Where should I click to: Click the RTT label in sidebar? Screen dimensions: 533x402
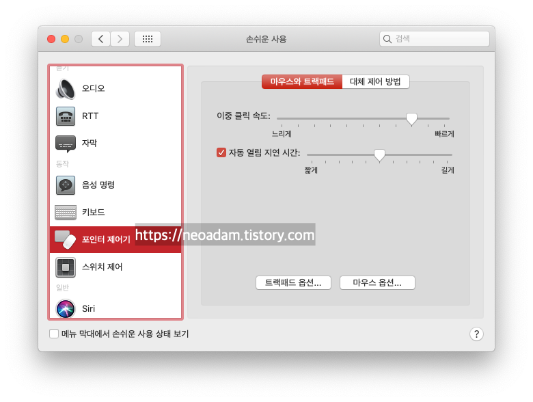90,116
